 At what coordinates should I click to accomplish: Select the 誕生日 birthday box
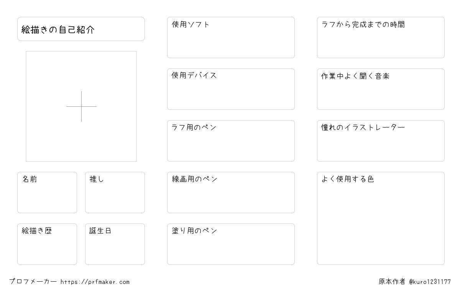[115, 244]
